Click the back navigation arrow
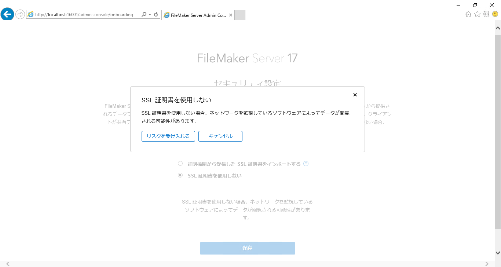 (7, 14)
